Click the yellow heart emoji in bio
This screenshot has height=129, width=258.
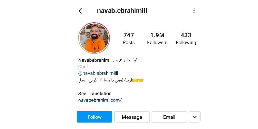click(x=141, y=80)
